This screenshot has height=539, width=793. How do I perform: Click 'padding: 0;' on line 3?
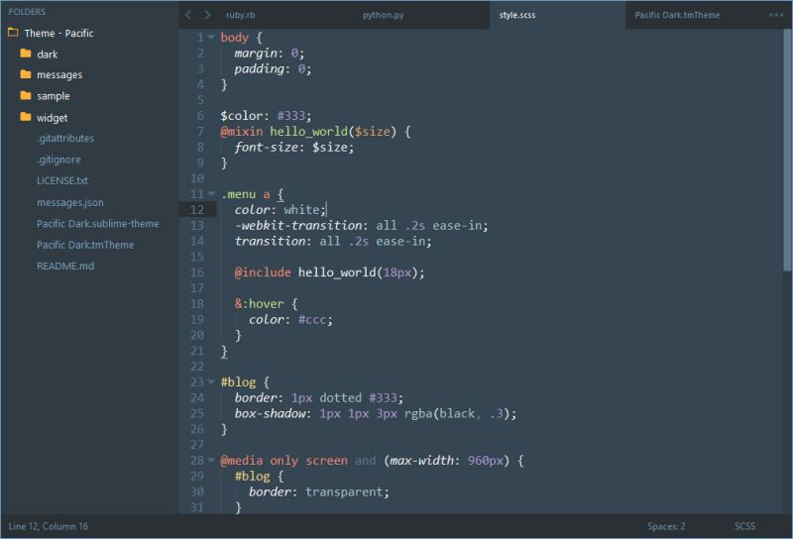tap(274, 68)
